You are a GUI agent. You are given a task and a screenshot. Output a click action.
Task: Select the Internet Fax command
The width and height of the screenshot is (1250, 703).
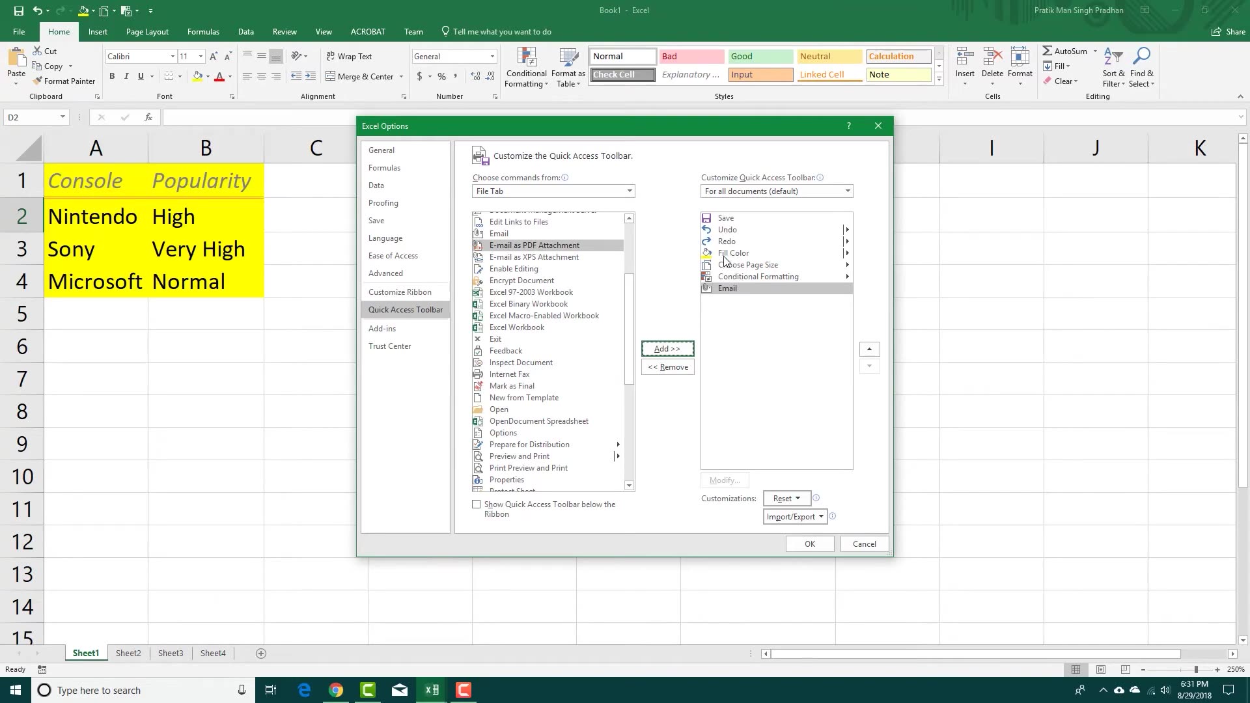(509, 374)
